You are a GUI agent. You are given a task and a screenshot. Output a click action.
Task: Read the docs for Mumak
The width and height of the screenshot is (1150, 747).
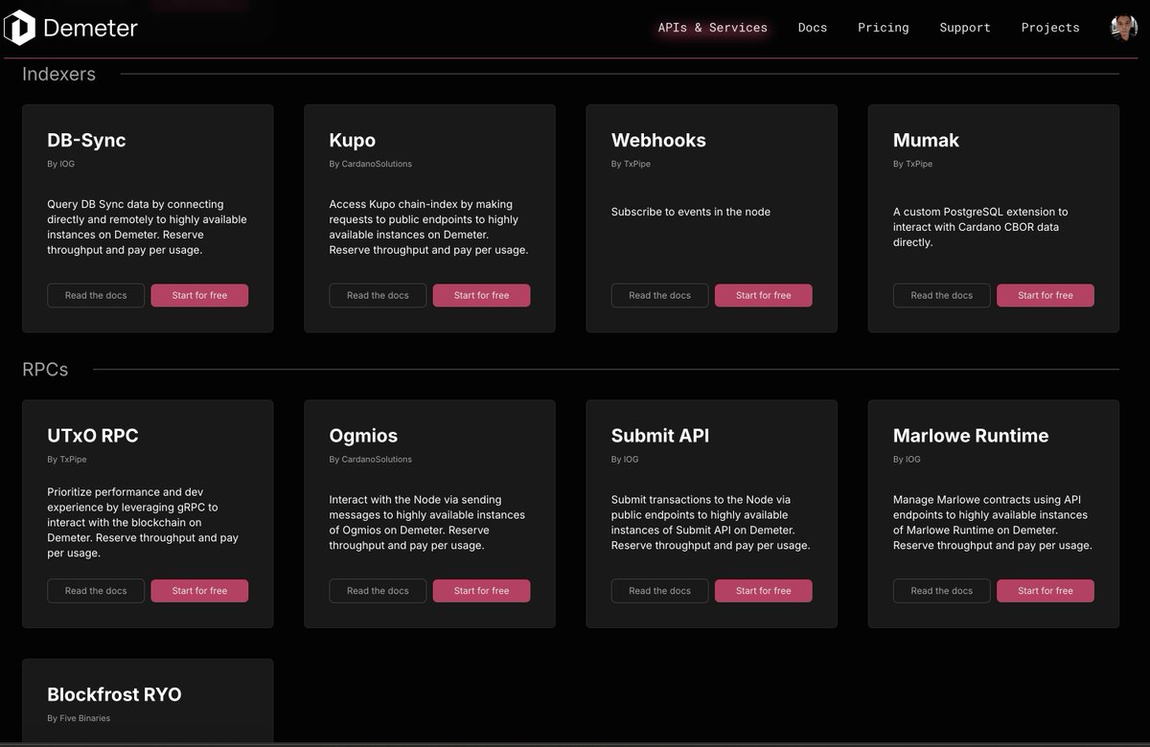[x=941, y=295]
